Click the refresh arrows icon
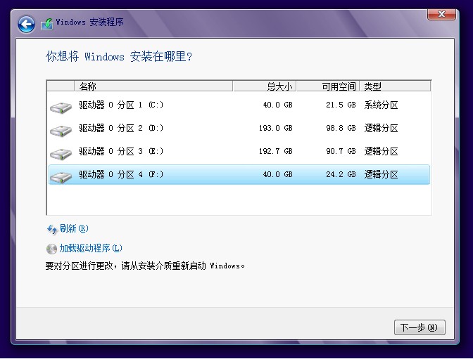Image resolution: width=473 pixels, height=359 pixels. (x=52, y=230)
